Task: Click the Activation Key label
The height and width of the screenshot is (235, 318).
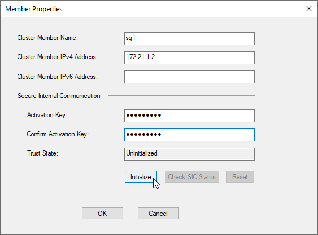Action: [x=47, y=115]
